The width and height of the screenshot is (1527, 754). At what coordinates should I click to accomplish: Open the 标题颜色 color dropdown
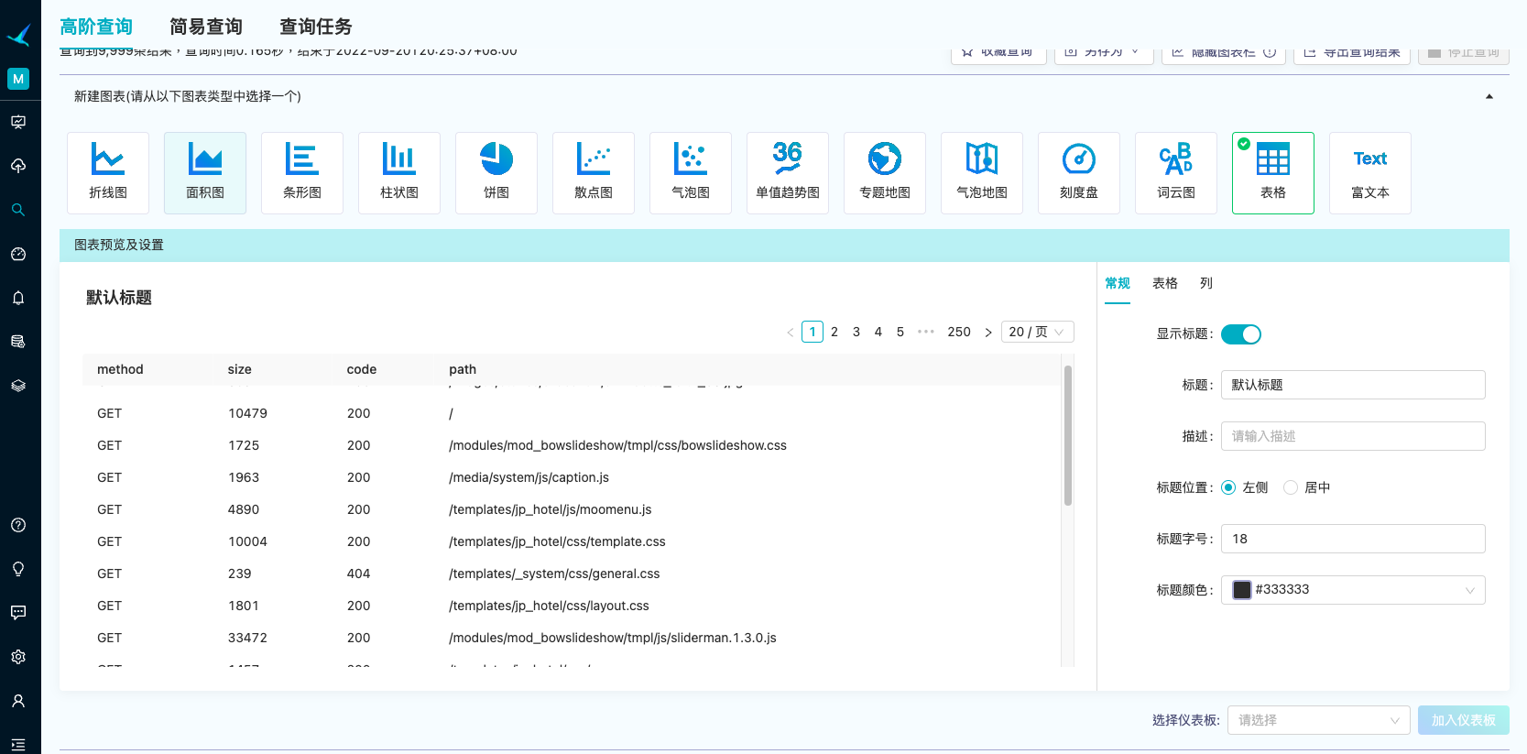(1353, 590)
